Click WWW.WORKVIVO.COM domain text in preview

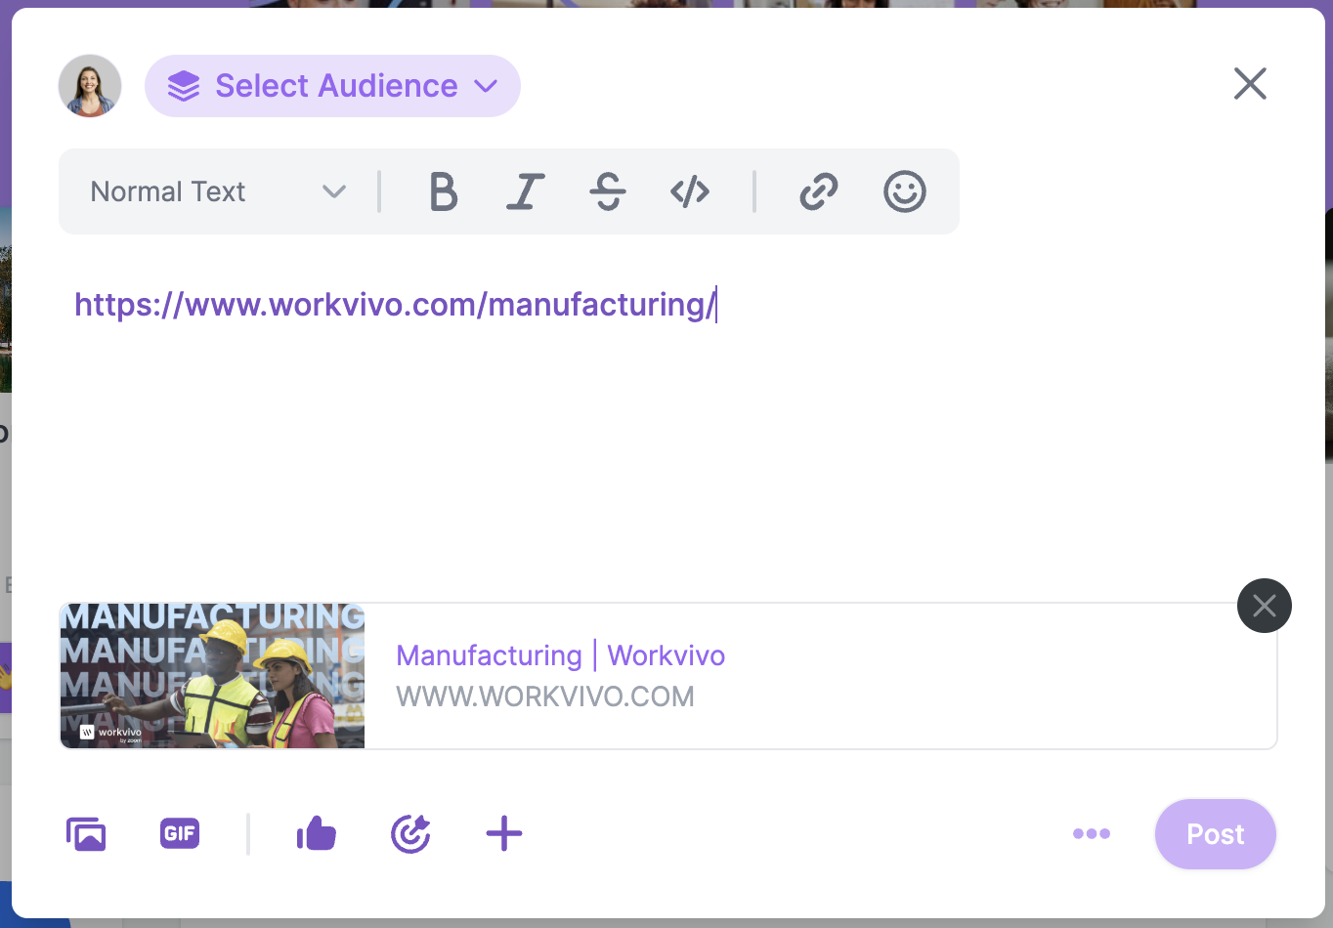pyautogui.click(x=545, y=696)
